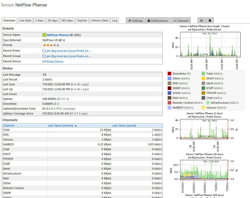Click the dark red SNMP legend swatch
This screenshot has height=198, width=250.
[x=169, y=88]
